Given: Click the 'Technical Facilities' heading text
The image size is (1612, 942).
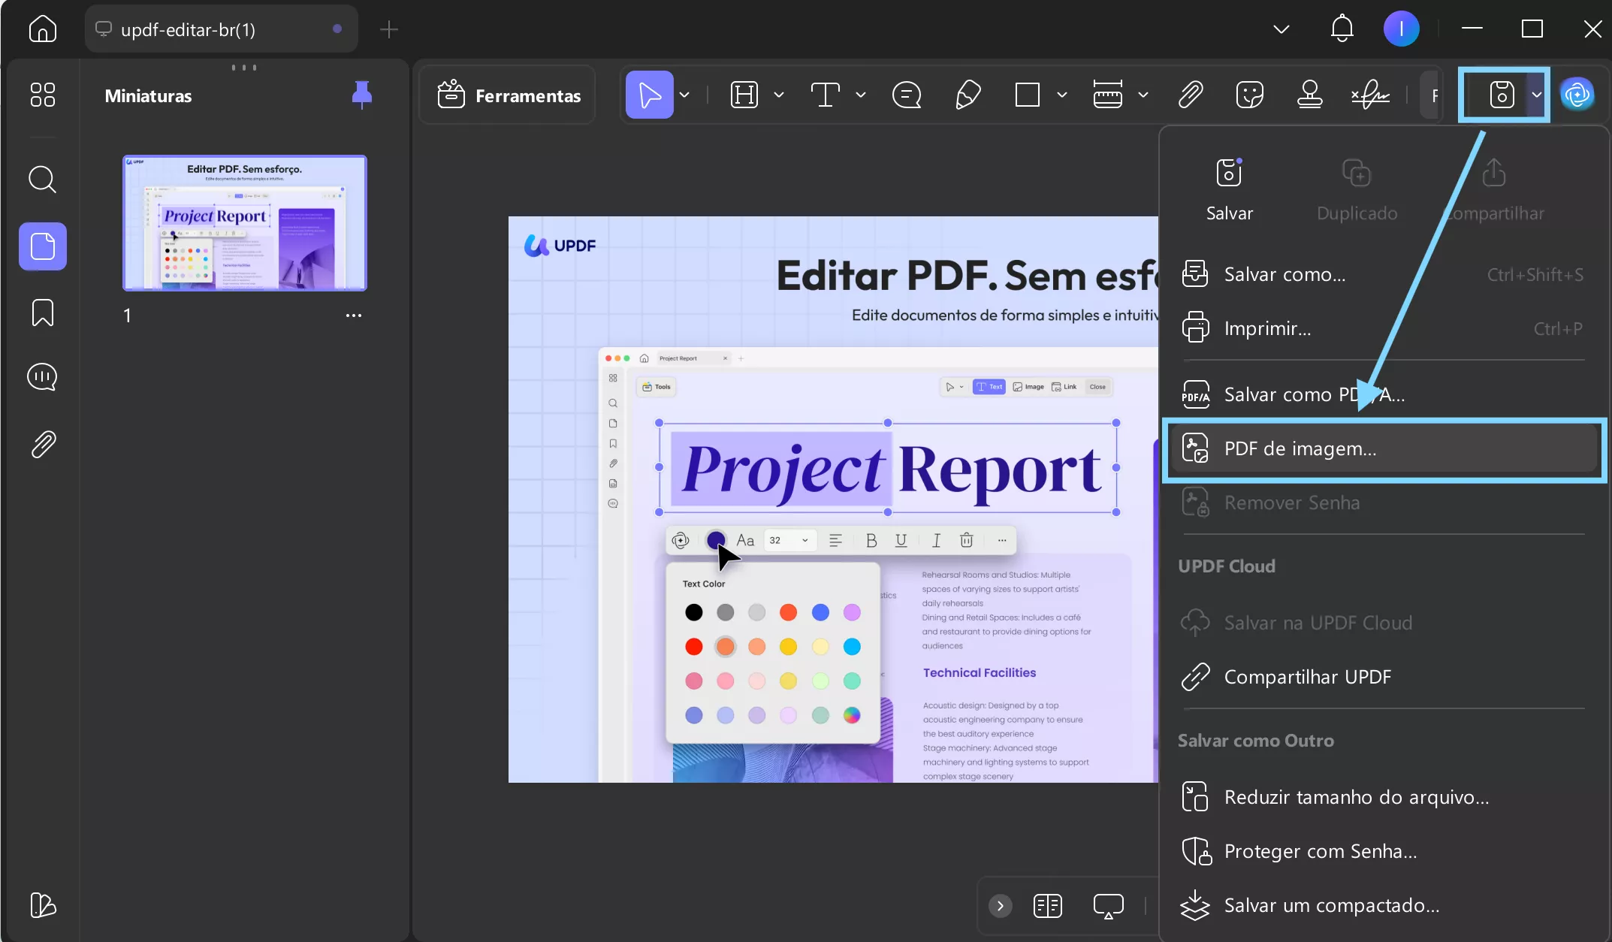Looking at the screenshot, I should click(980, 673).
